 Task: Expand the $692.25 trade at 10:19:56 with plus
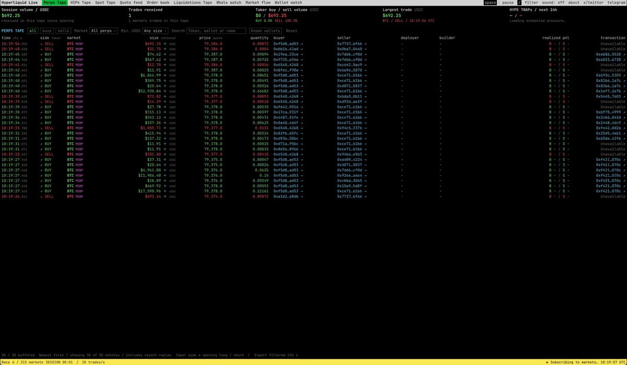(165, 44)
